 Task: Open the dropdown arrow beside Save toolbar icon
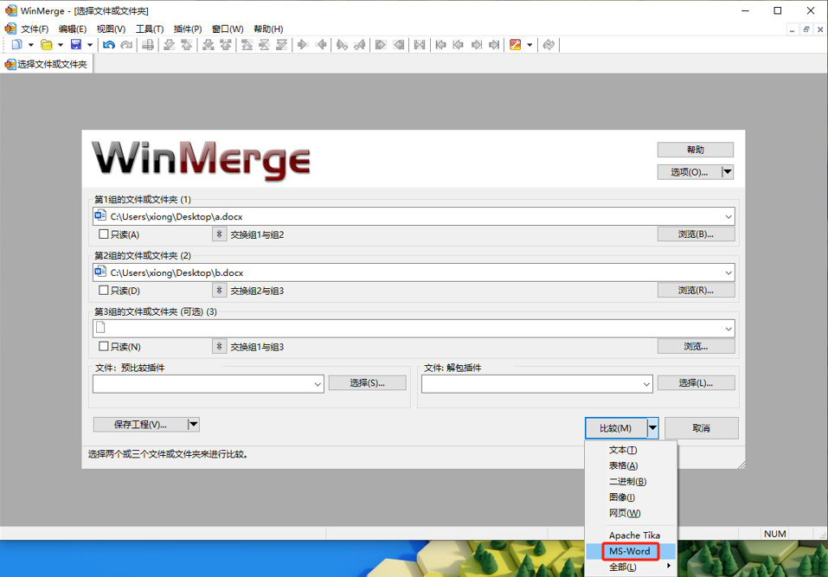coord(90,45)
